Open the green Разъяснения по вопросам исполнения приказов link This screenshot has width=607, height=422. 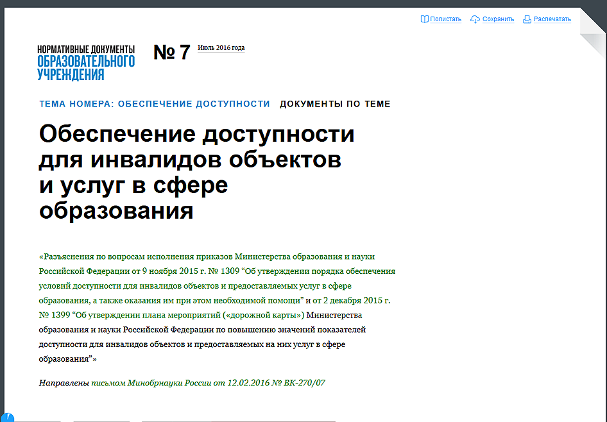point(217,285)
